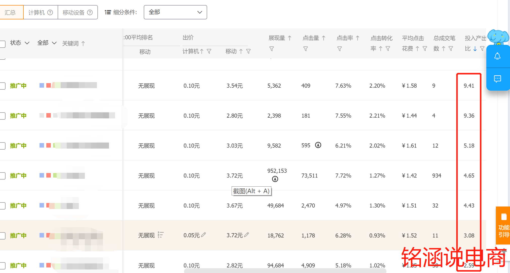Sort 点击量 column arrow
The width and height of the screenshot is (510, 273).
click(324, 38)
